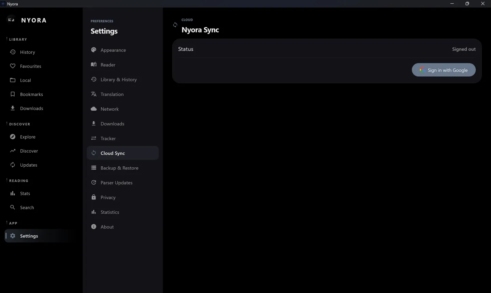Click the sidebar Downloads arrow icon
The height and width of the screenshot is (293, 491).
point(13,108)
